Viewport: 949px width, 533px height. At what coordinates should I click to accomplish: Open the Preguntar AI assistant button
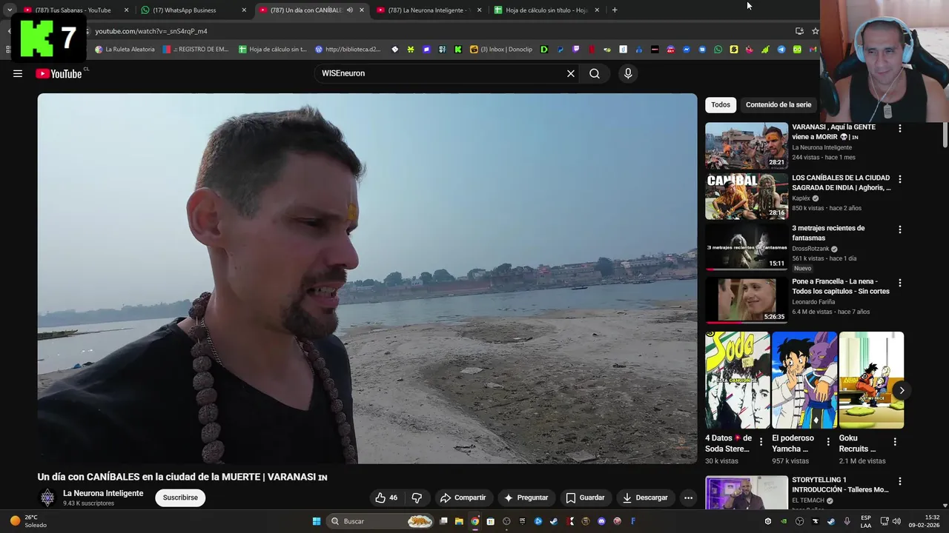526,497
